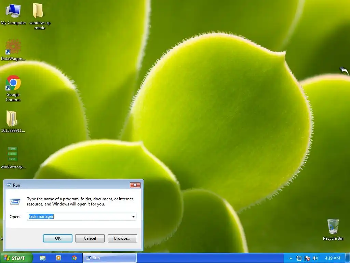Select the My Computer desktop icon

click(x=13, y=14)
